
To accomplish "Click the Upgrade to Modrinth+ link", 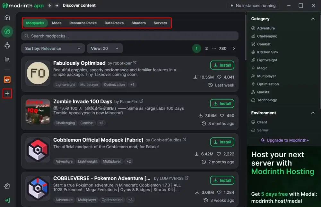I will click(284, 140).
